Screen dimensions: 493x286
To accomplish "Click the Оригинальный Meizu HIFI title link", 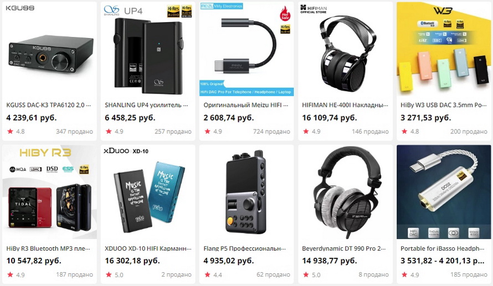I will (x=246, y=105).
